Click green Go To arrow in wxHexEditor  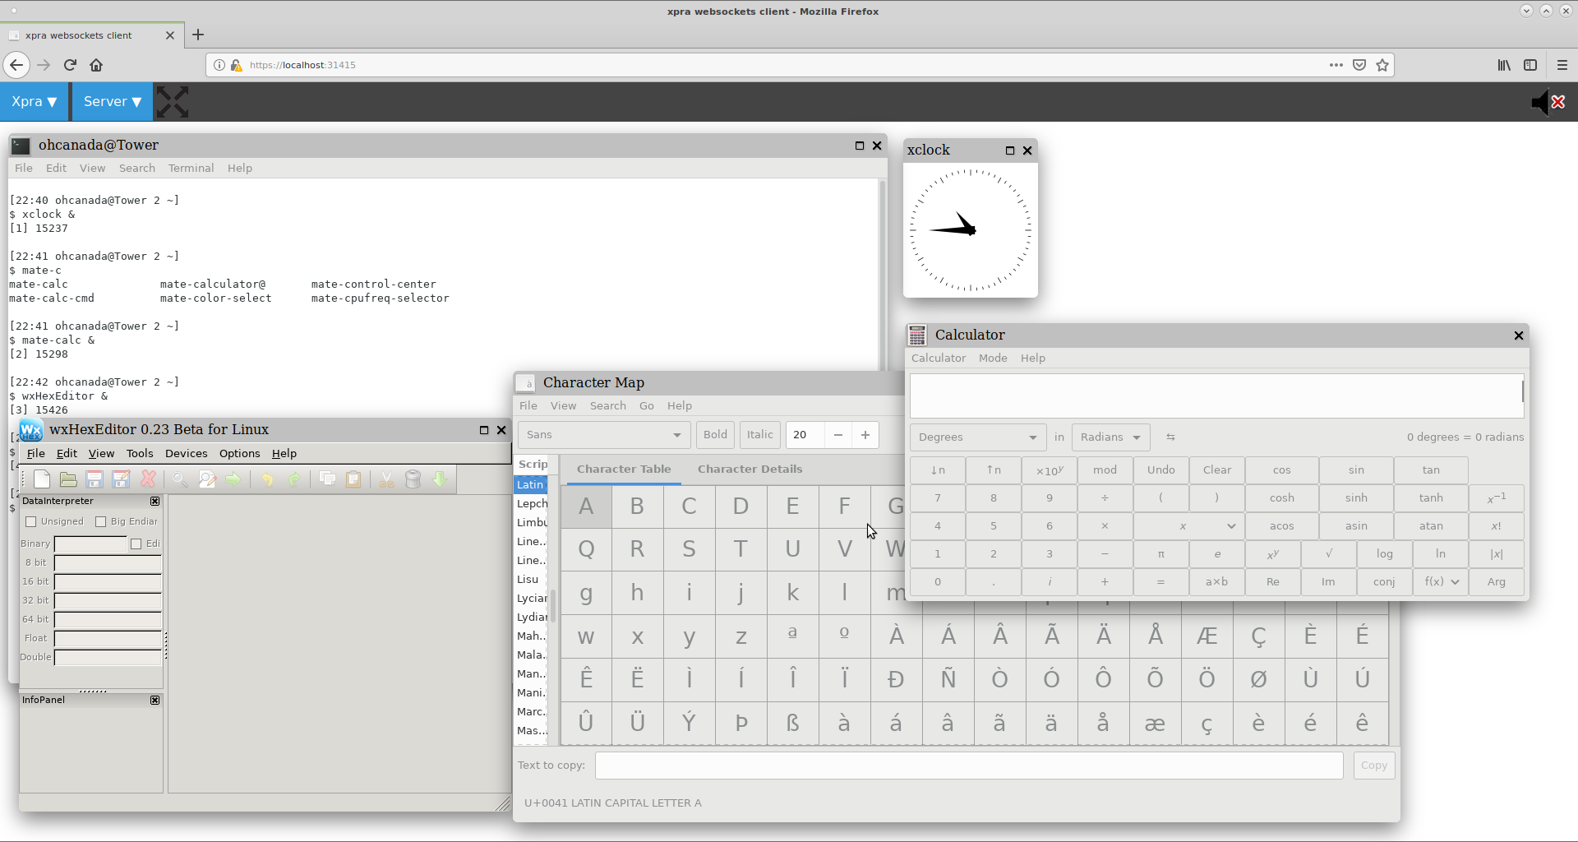pyautogui.click(x=233, y=479)
